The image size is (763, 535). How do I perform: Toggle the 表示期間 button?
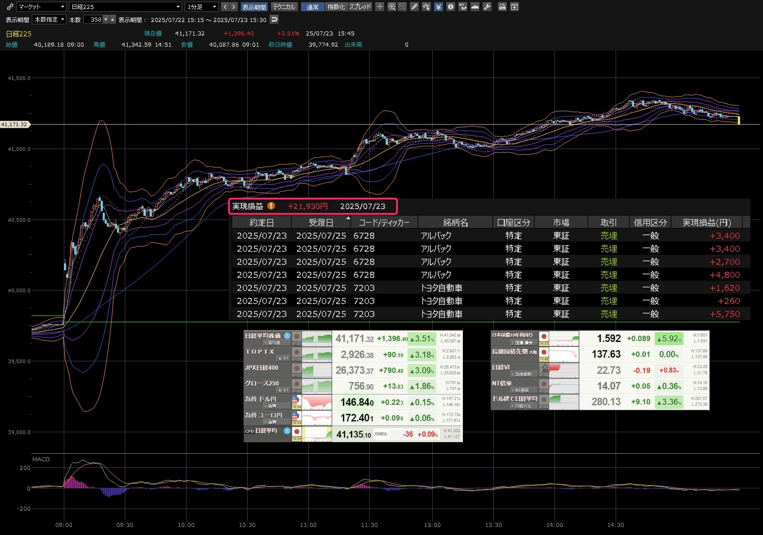tap(254, 7)
